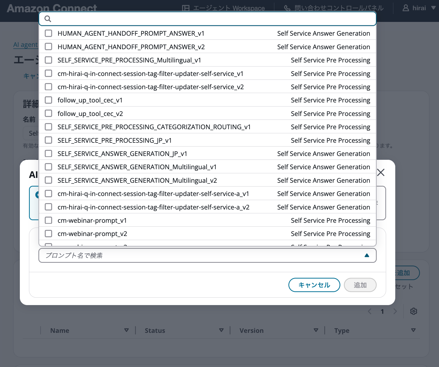
Task: Select SELF_SERVICE_ANSWER_GENERATION_Multilingual_v1 row text
Action: click(137, 167)
